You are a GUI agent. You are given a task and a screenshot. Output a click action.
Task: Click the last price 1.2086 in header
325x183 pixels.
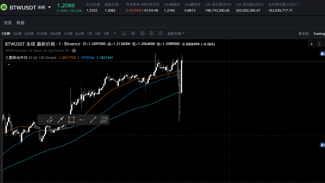[x=66, y=5]
